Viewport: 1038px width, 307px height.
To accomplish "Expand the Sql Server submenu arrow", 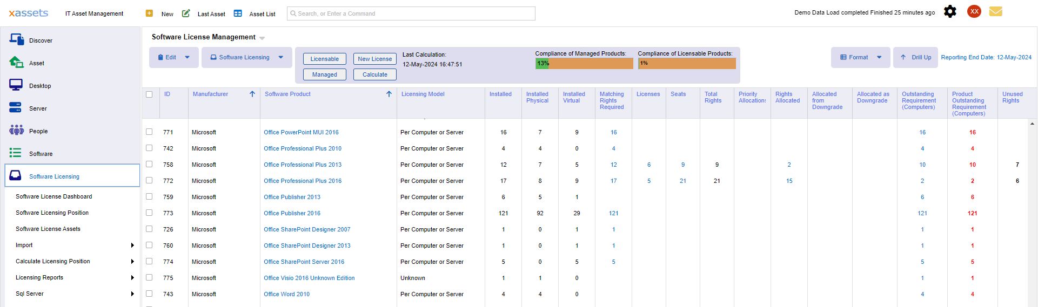I will pos(132,294).
